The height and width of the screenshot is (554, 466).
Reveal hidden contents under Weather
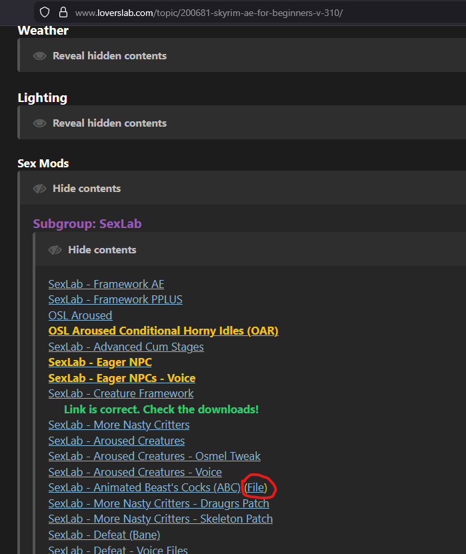(109, 56)
